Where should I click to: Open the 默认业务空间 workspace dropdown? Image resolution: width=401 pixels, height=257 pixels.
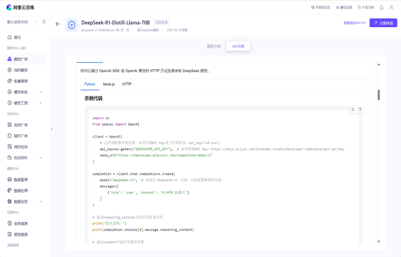pos(22,22)
